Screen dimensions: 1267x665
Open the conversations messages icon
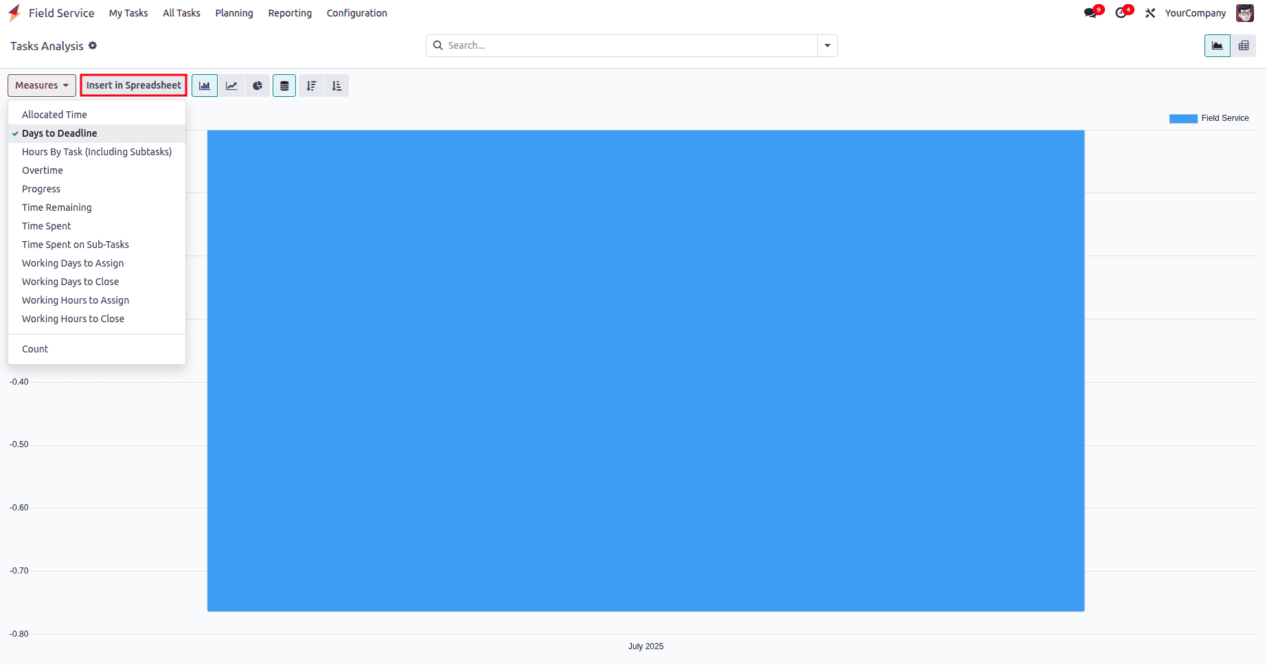(1091, 13)
